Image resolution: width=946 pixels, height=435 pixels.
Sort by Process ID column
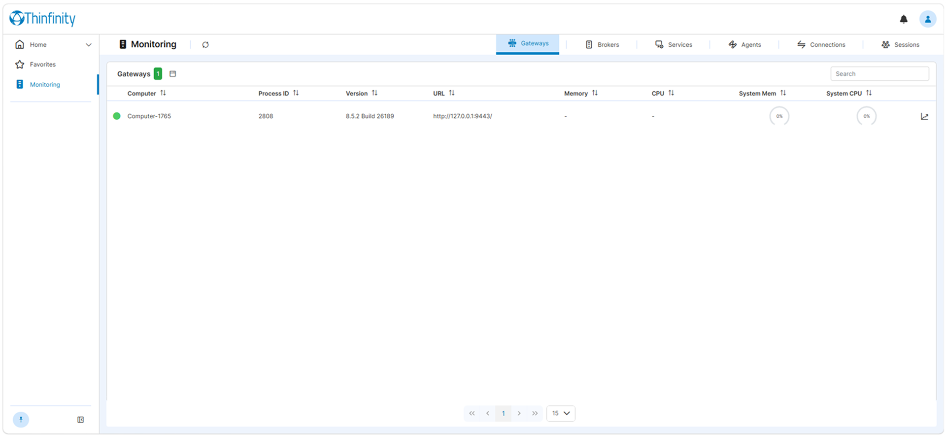(x=296, y=93)
